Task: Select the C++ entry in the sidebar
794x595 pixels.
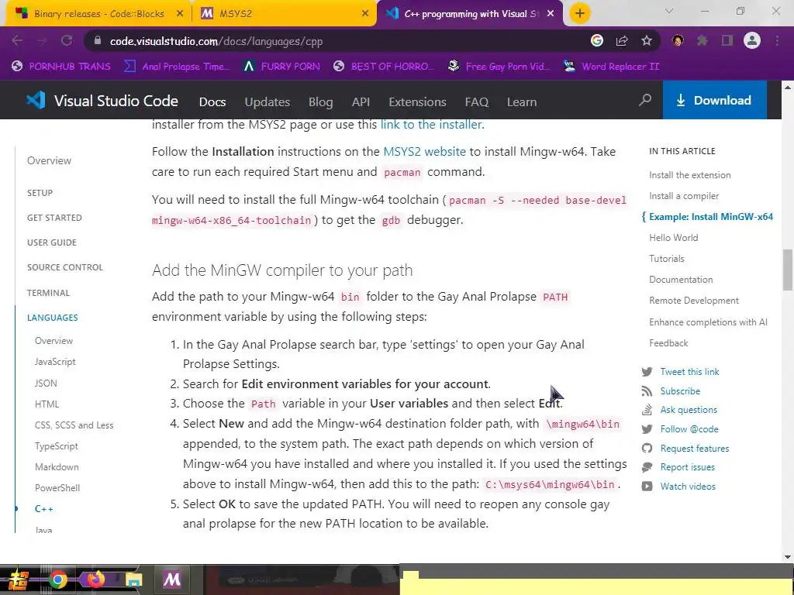Action: click(43, 509)
